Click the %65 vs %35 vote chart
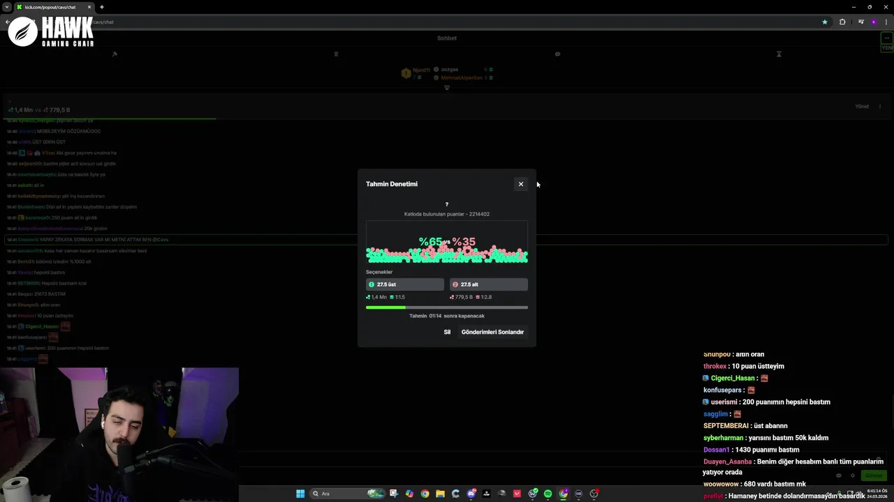The image size is (894, 502). (x=447, y=243)
